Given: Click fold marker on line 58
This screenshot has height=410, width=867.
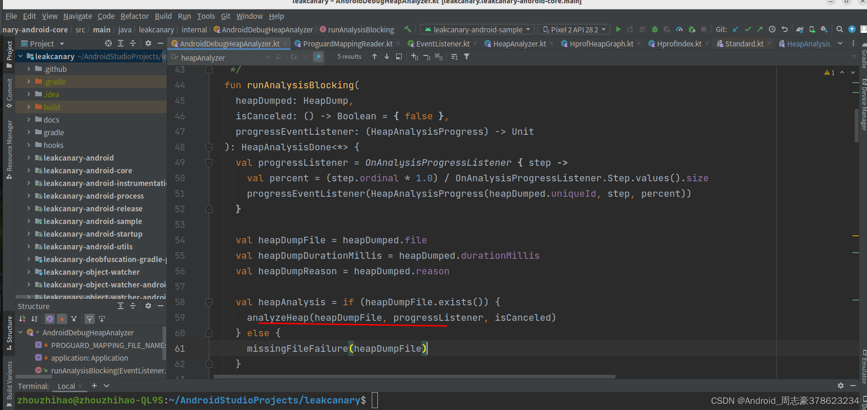Looking at the screenshot, I should pos(209,302).
